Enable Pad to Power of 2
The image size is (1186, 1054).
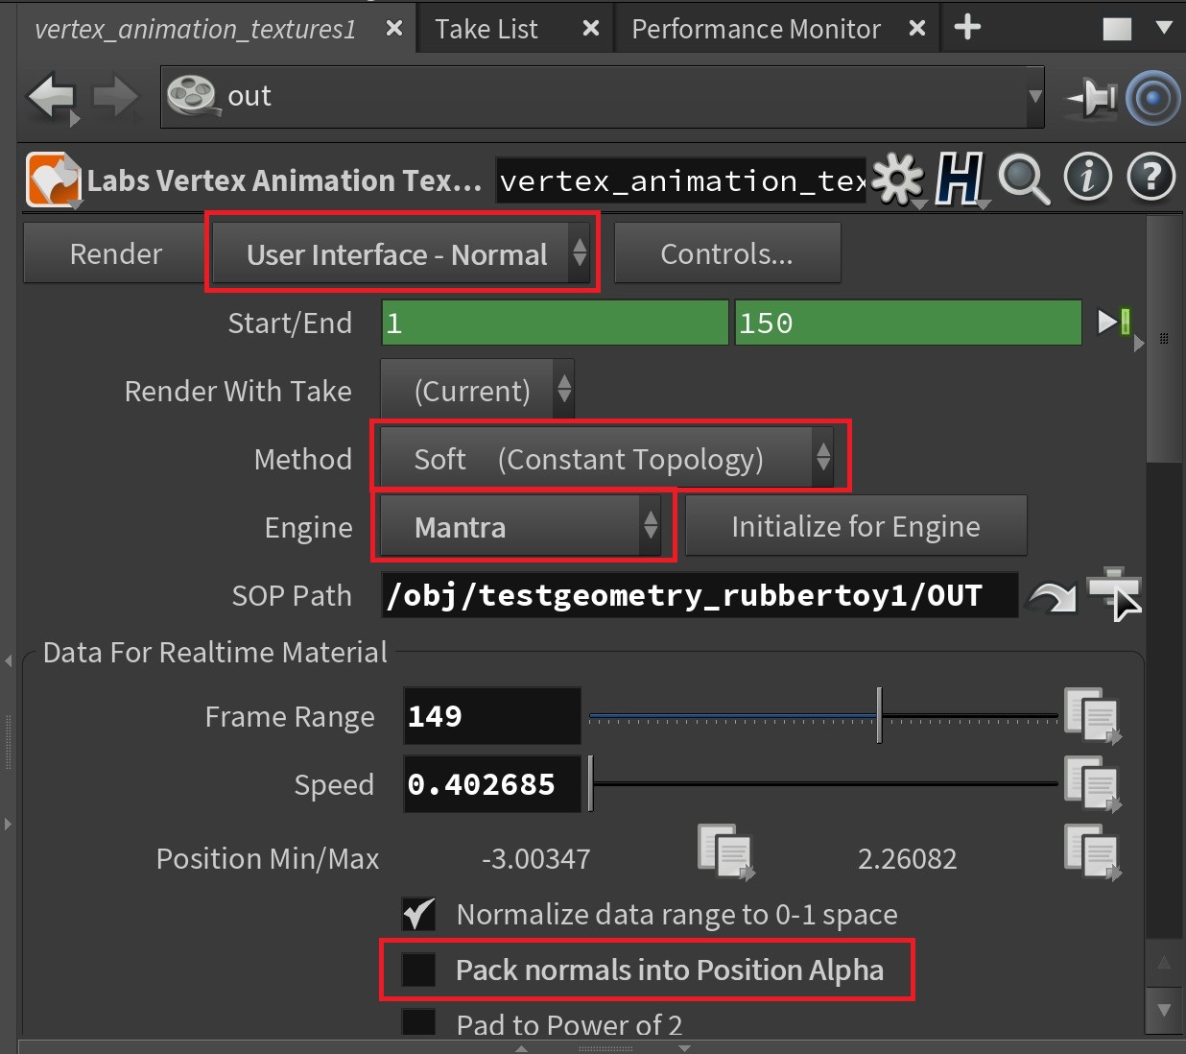coord(418,1021)
